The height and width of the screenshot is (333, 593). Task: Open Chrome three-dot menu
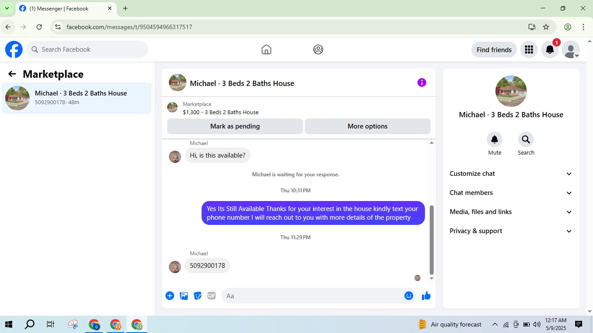pyautogui.click(x=583, y=27)
